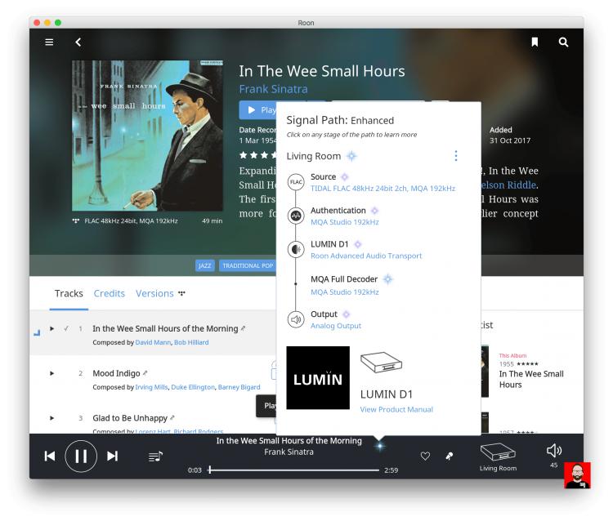Viewport: 613px width, 521px height.
Task: Select the Living Room zone icon
Action: 498,452
